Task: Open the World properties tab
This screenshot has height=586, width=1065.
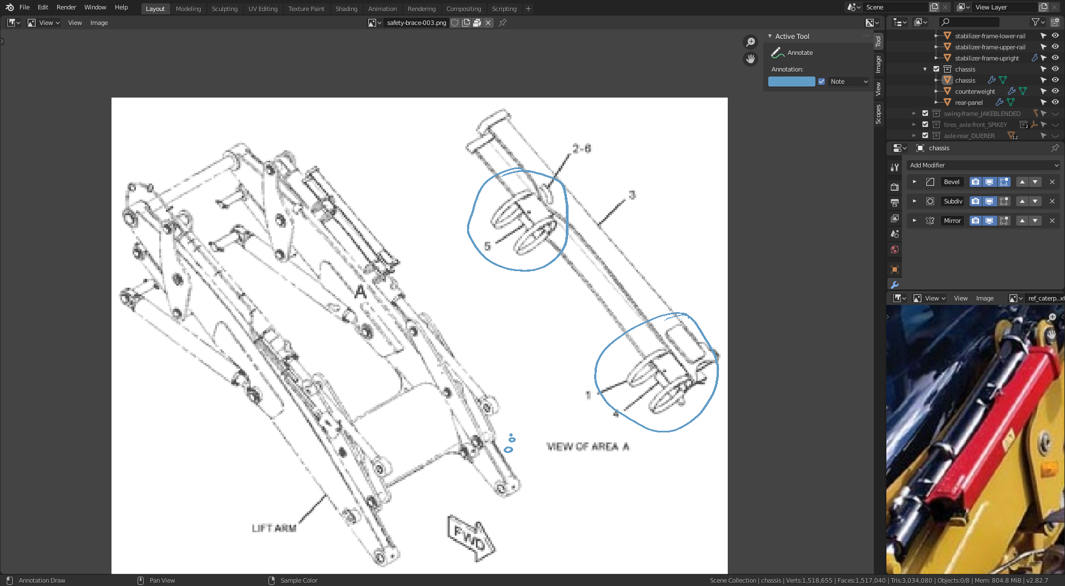Action: click(x=895, y=249)
